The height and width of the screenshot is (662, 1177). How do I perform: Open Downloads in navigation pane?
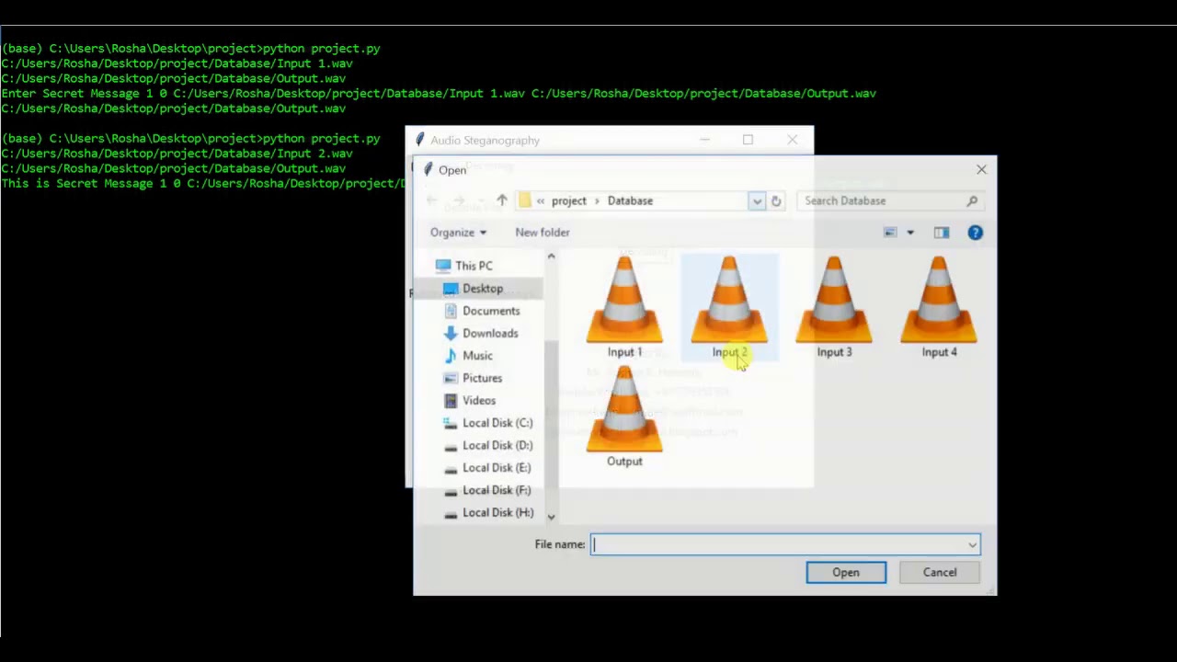[481, 333]
